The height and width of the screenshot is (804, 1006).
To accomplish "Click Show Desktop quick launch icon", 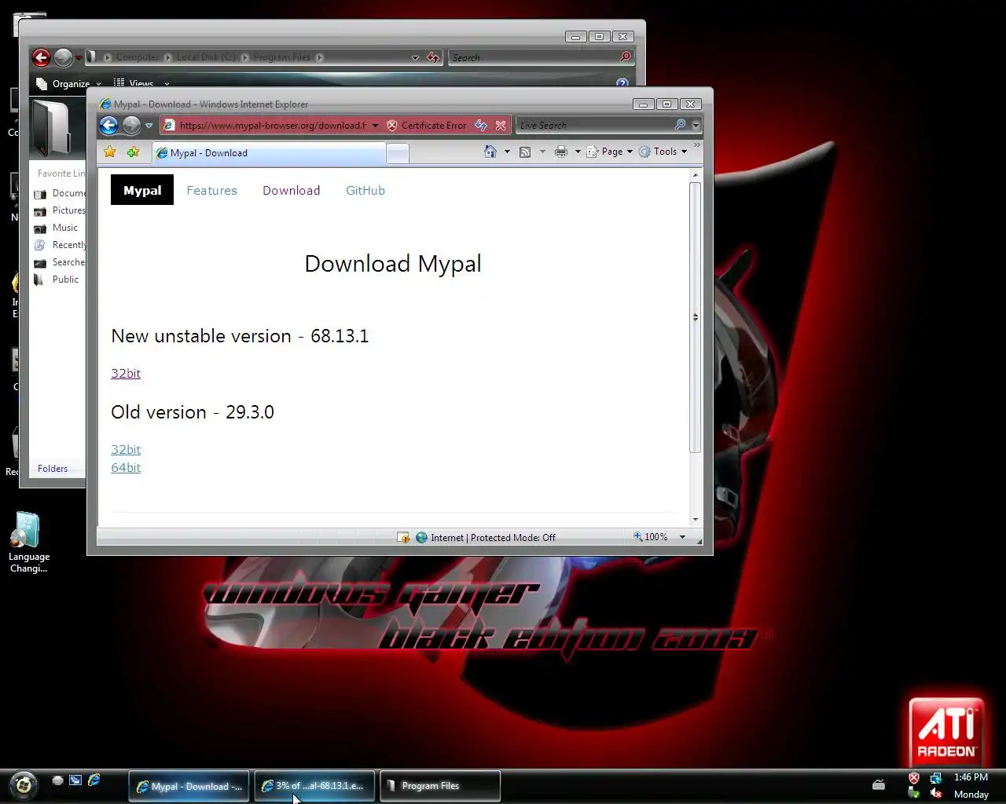I will click(57, 780).
